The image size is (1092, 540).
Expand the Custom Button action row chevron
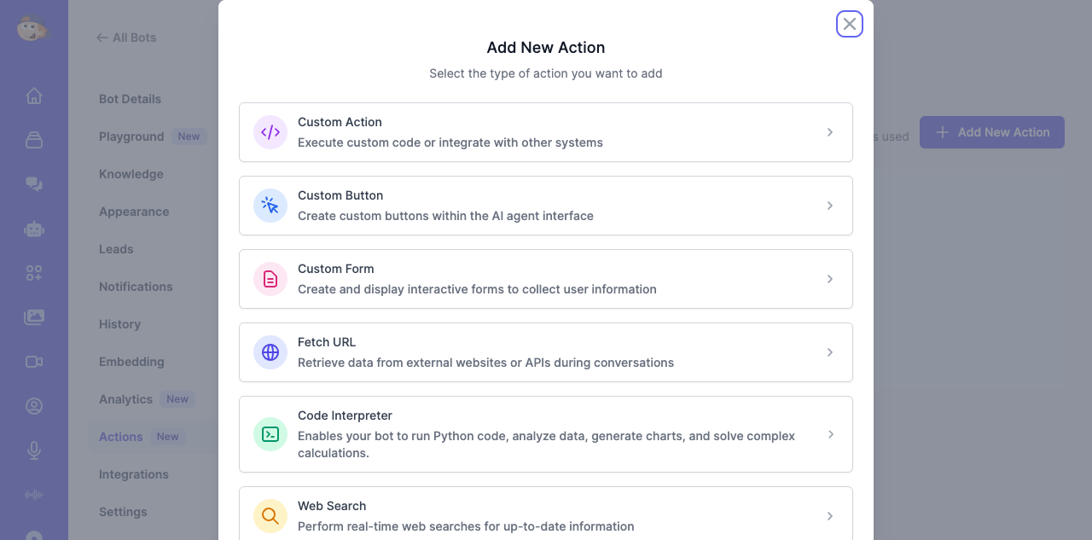[828, 206]
